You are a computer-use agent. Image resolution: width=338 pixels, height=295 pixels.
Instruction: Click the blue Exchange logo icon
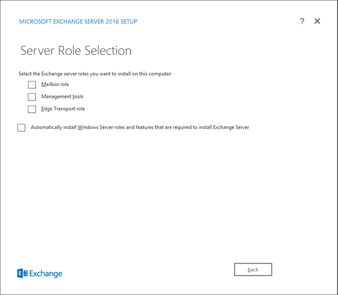coord(22,274)
